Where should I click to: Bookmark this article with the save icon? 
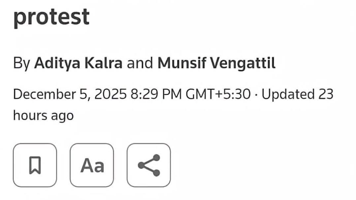pyautogui.click(x=35, y=165)
